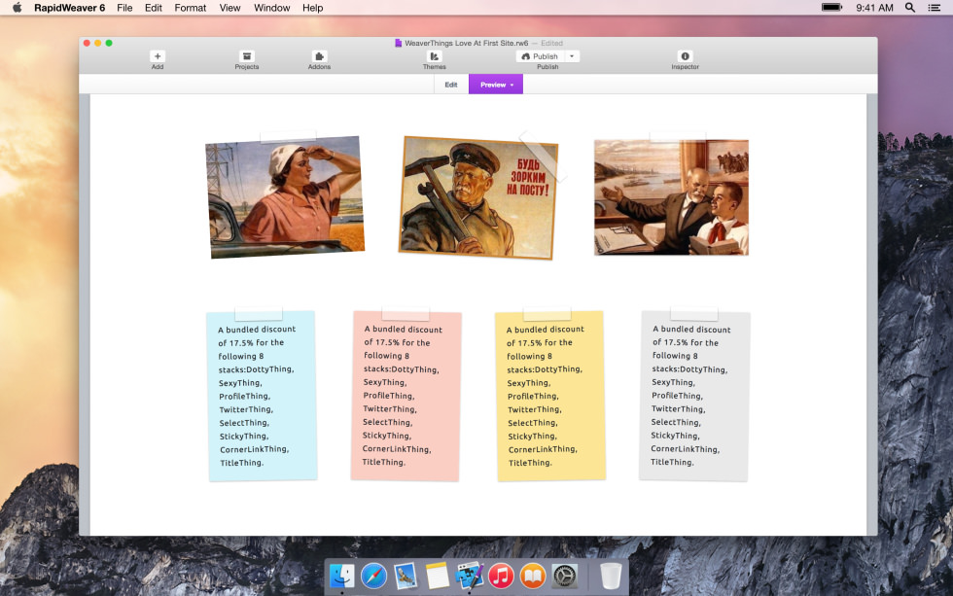The image size is (953, 596).
Task: Open the File menu
Action: (124, 8)
